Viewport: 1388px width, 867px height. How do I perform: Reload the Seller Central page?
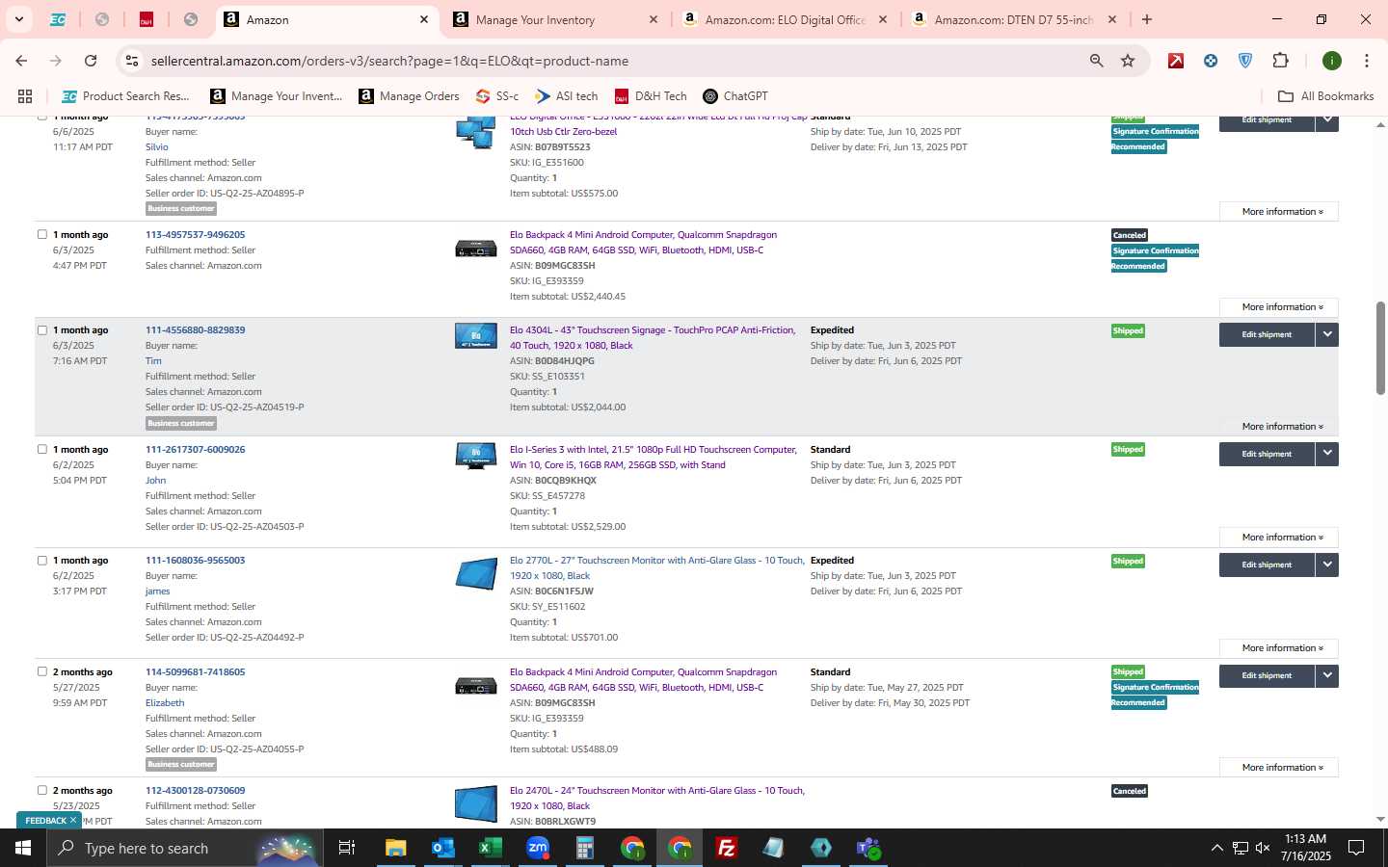pos(91,61)
